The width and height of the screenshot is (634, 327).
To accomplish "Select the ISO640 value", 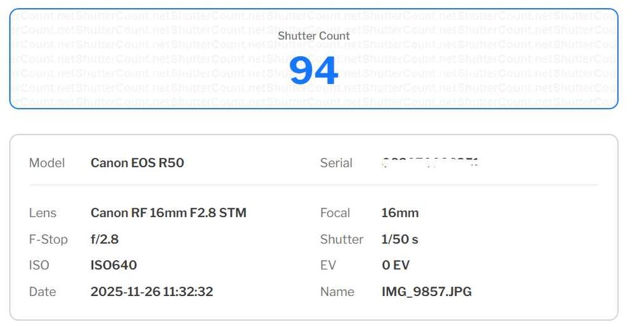I will [x=113, y=266].
